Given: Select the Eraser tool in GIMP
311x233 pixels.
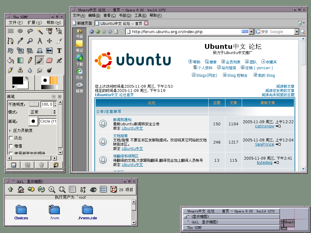Looking at the screenshot, I should (50, 60).
